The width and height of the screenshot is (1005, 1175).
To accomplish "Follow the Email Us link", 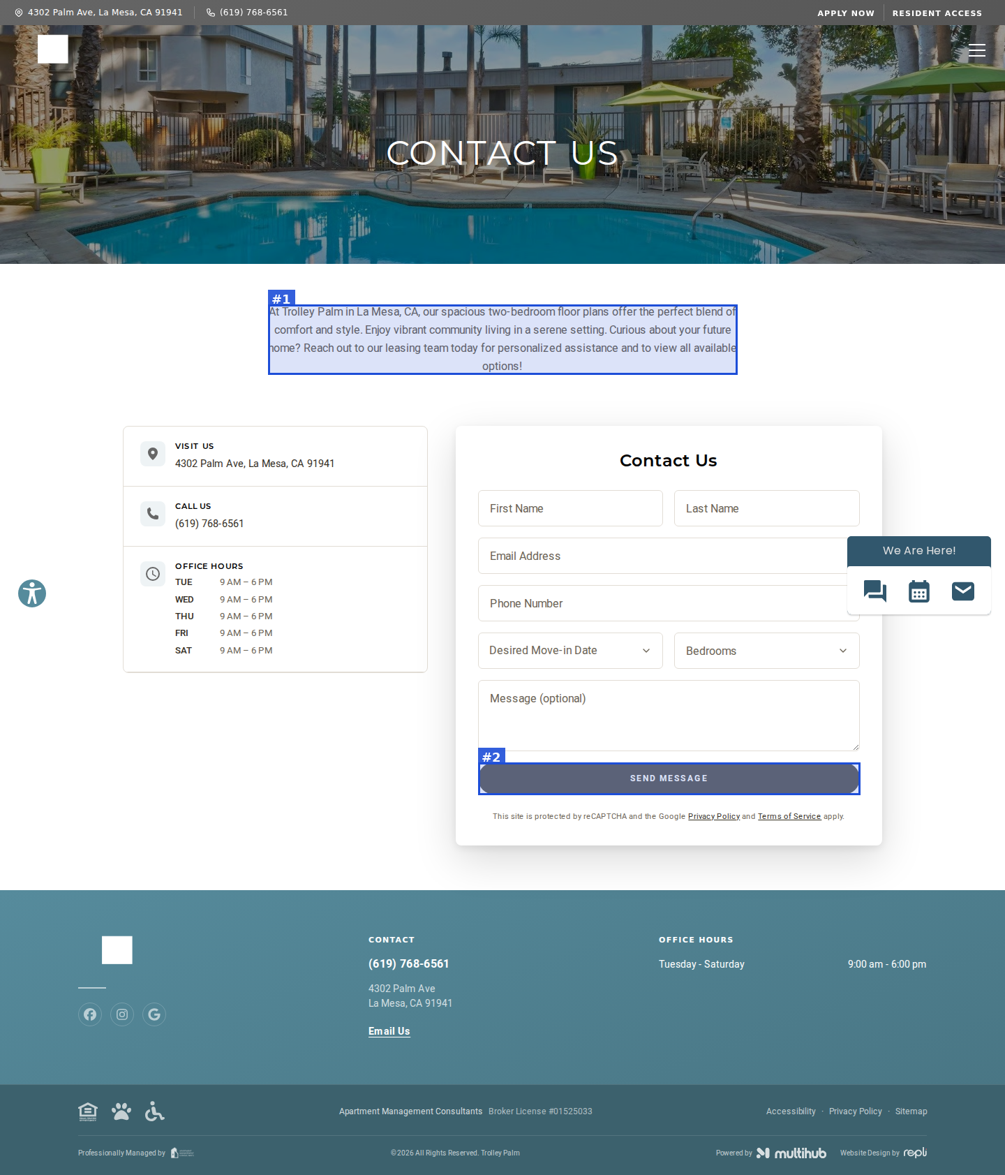I will tap(389, 1031).
